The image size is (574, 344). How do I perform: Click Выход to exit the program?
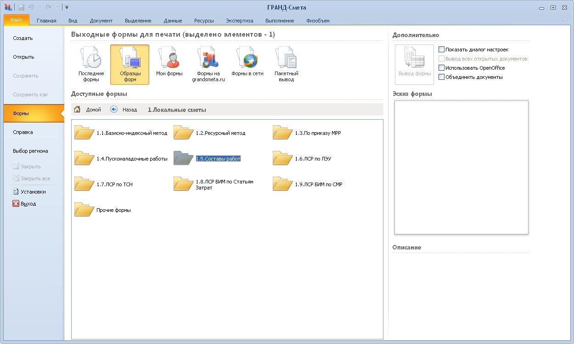28,204
